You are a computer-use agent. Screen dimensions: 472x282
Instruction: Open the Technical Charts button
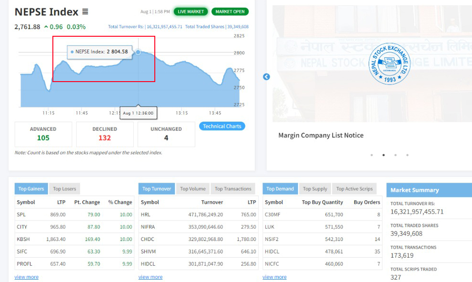point(222,126)
